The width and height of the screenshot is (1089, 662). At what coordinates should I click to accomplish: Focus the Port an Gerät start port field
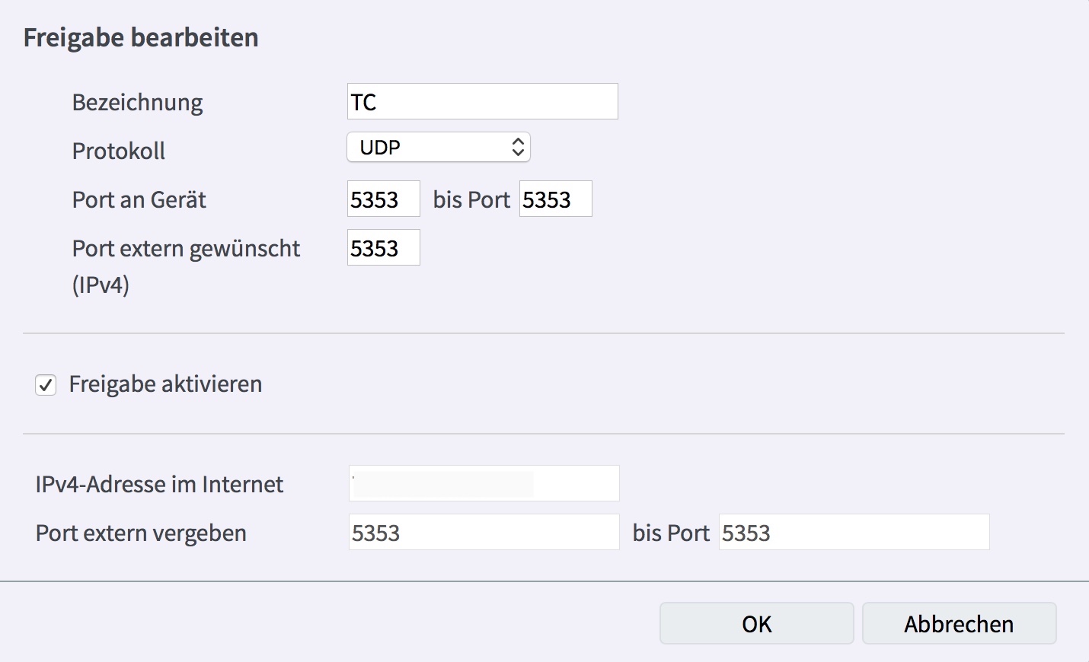click(383, 199)
